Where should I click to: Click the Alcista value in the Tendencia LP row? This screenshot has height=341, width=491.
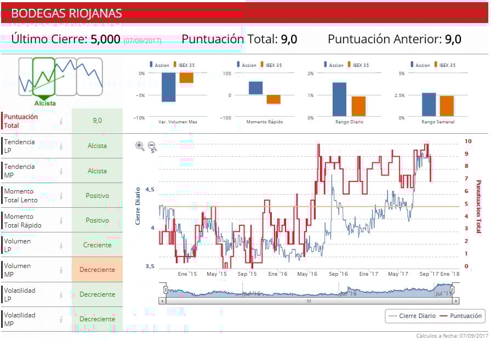click(98, 146)
